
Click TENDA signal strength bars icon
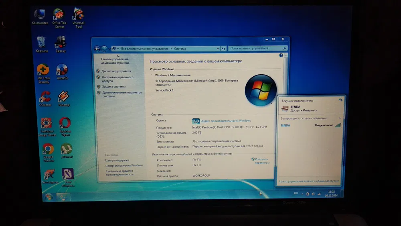pos(338,125)
